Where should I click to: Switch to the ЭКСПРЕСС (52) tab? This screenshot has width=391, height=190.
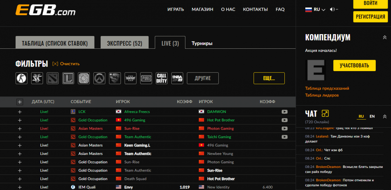click(x=124, y=43)
